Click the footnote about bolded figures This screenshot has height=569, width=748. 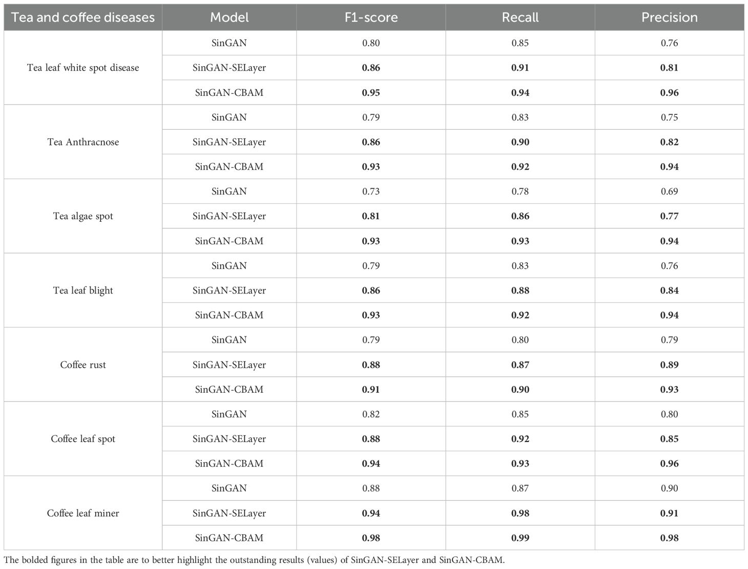coord(254,560)
